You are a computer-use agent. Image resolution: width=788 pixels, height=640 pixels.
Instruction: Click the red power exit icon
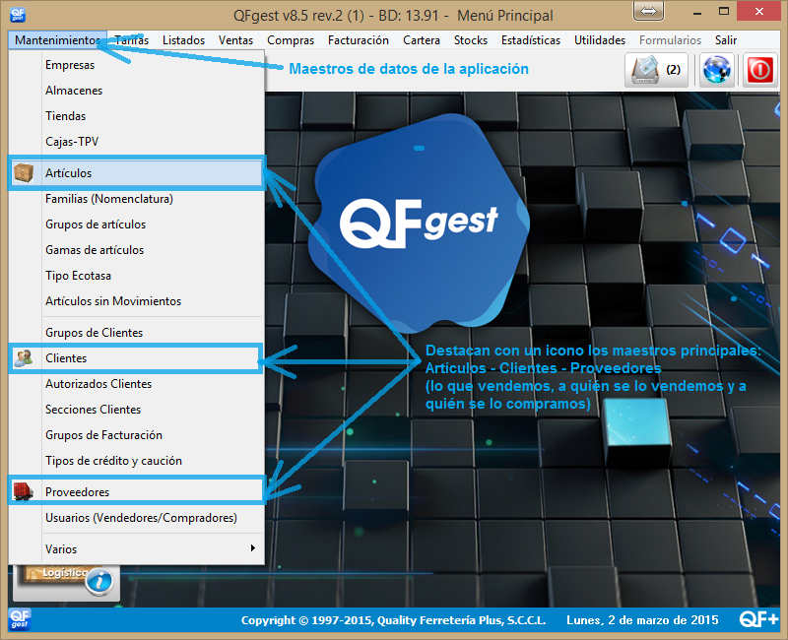point(759,69)
